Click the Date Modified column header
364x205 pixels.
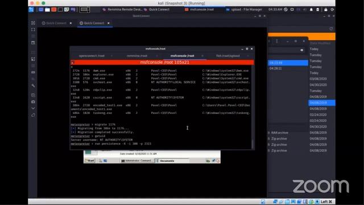tap(320, 43)
